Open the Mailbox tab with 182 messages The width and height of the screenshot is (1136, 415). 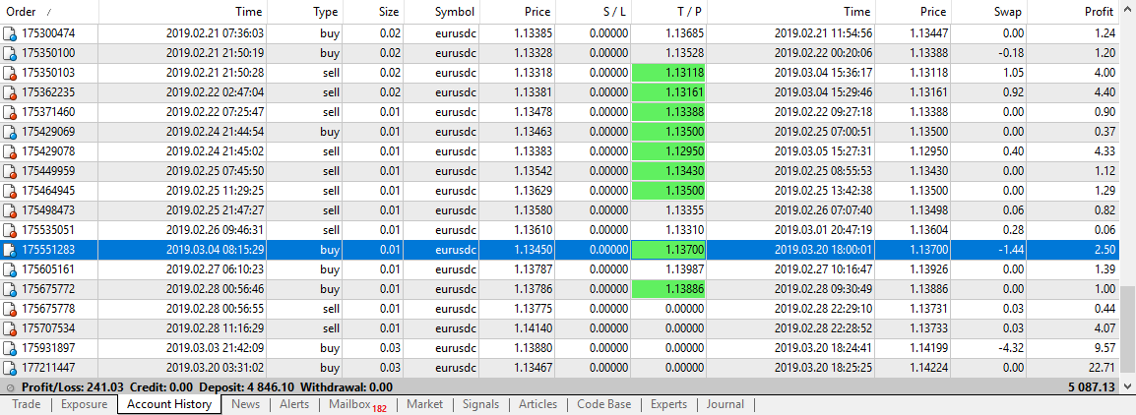(357, 404)
